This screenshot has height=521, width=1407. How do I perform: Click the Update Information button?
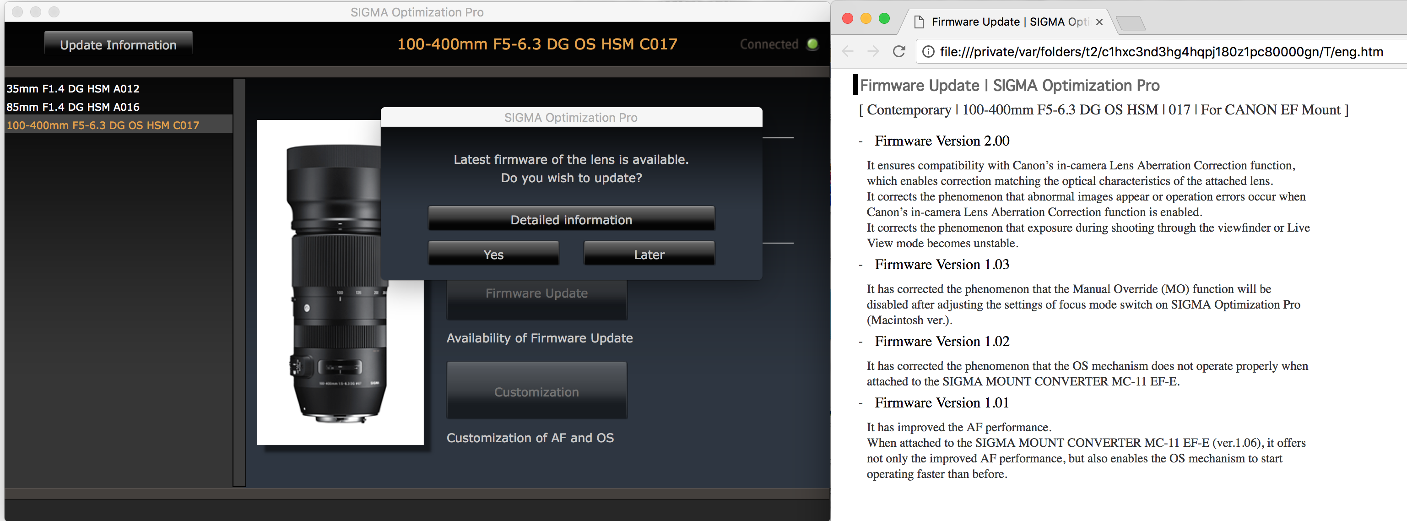118,44
